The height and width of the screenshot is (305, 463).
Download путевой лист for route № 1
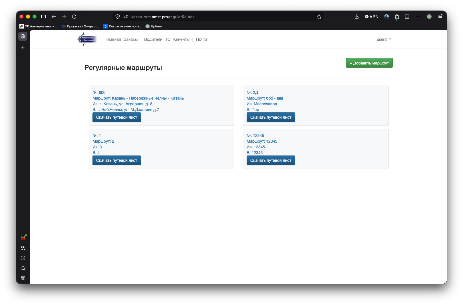pyautogui.click(x=116, y=160)
